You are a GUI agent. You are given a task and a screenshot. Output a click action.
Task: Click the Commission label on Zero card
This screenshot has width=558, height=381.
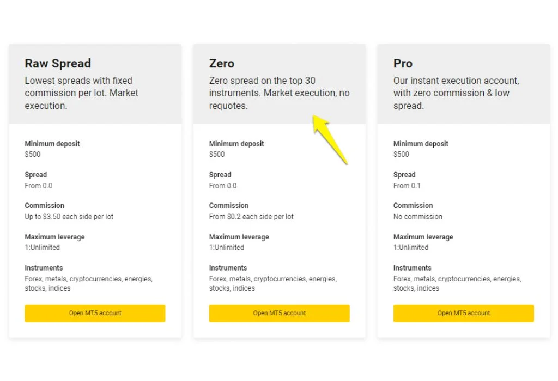(x=228, y=205)
